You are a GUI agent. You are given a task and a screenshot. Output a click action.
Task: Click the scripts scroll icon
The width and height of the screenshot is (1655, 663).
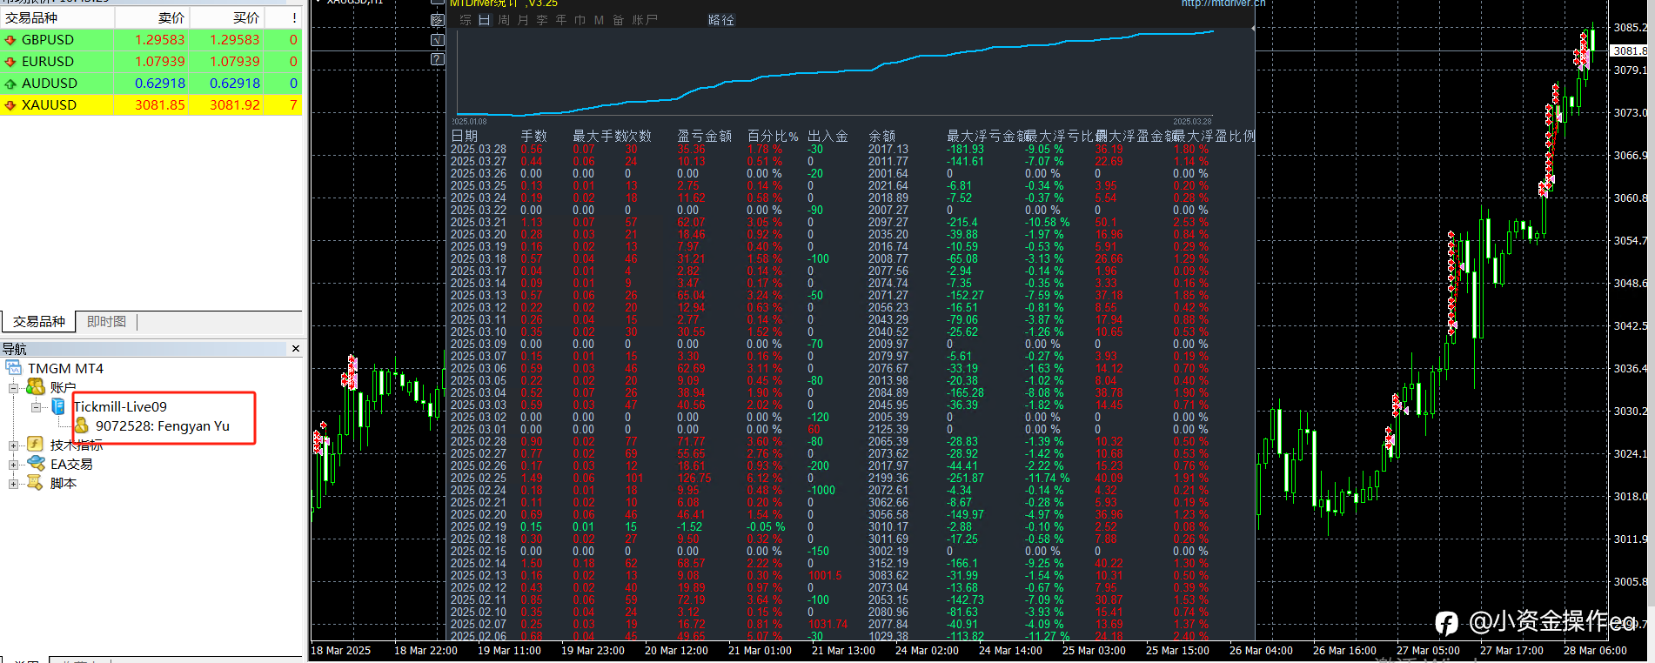point(36,483)
